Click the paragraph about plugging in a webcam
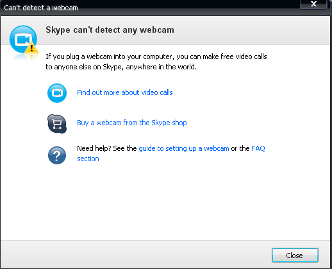 [x=156, y=62]
